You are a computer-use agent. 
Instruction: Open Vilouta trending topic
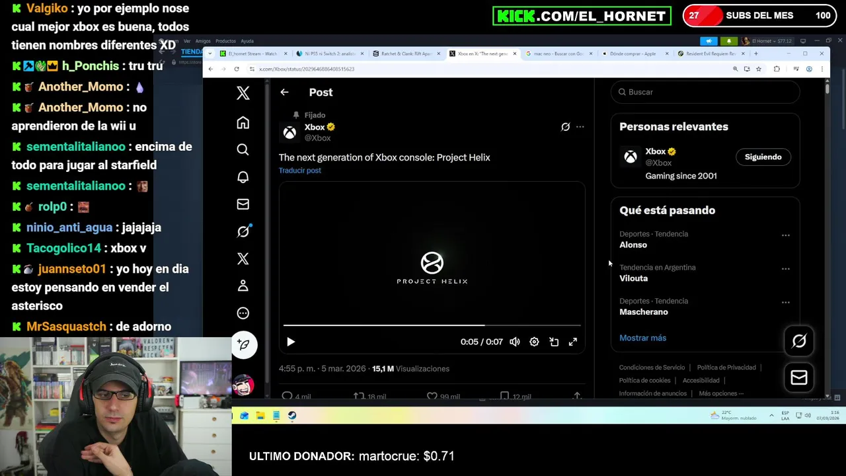click(633, 278)
